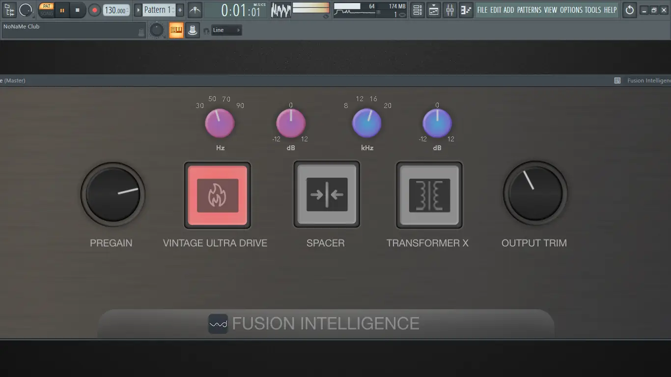Screen dimensions: 671x377
Task: Turn the PREGAIN knob
Action: [x=112, y=194]
